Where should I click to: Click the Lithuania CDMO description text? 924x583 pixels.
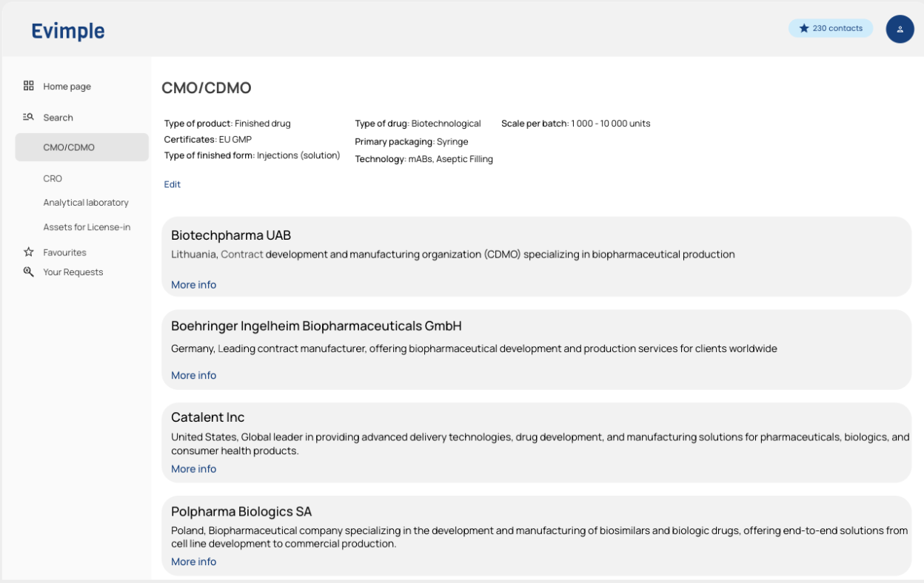tap(453, 255)
